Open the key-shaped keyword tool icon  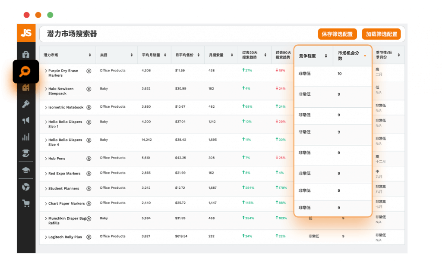pos(26,104)
